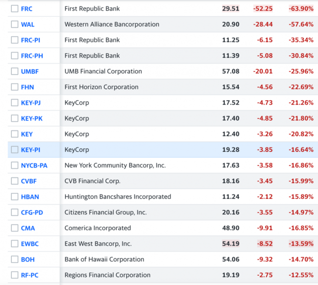The height and width of the screenshot is (285, 318).
Task: Toggle the checkbox for CVBF
Action: pyautogui.click(x=14, y=181)
